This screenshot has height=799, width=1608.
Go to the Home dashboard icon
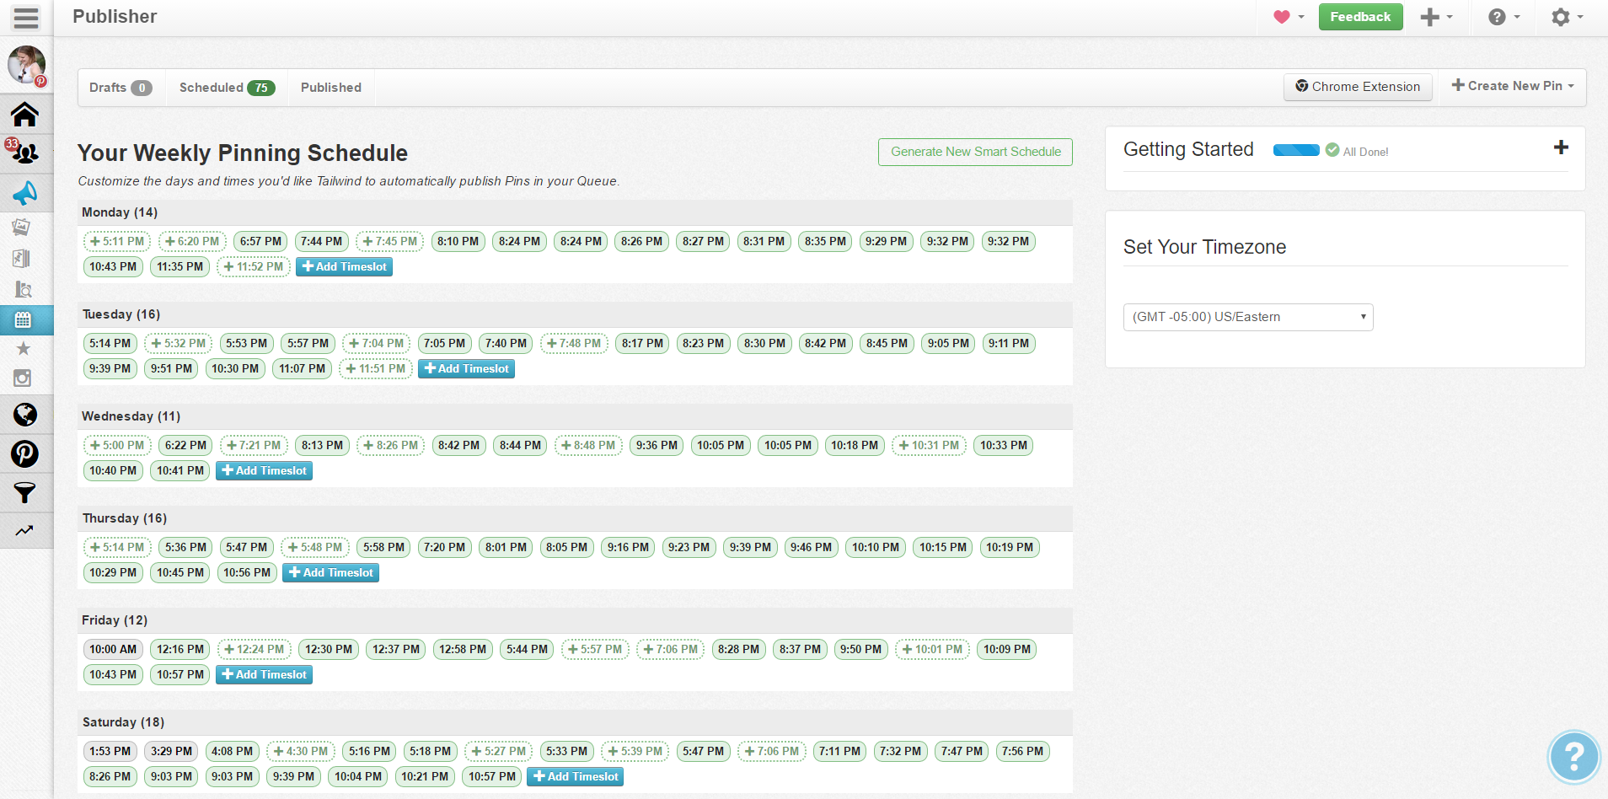click(x=24, y=114)
